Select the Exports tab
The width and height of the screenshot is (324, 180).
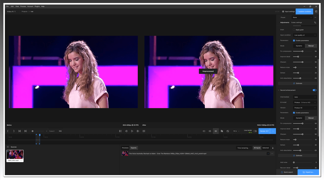click(134, 148)
